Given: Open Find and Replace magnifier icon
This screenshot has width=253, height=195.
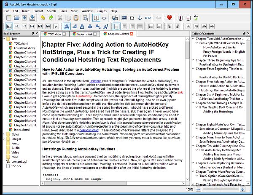Looking at the screenshot, I should tap(85, 18).
